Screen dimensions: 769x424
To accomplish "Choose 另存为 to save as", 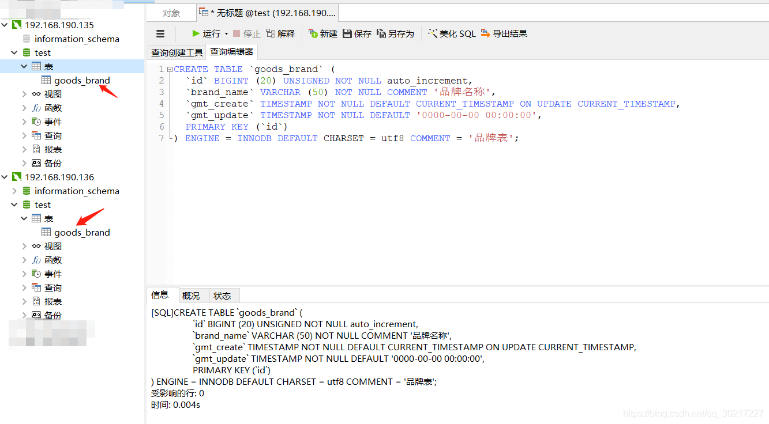I will pos(395,34).
